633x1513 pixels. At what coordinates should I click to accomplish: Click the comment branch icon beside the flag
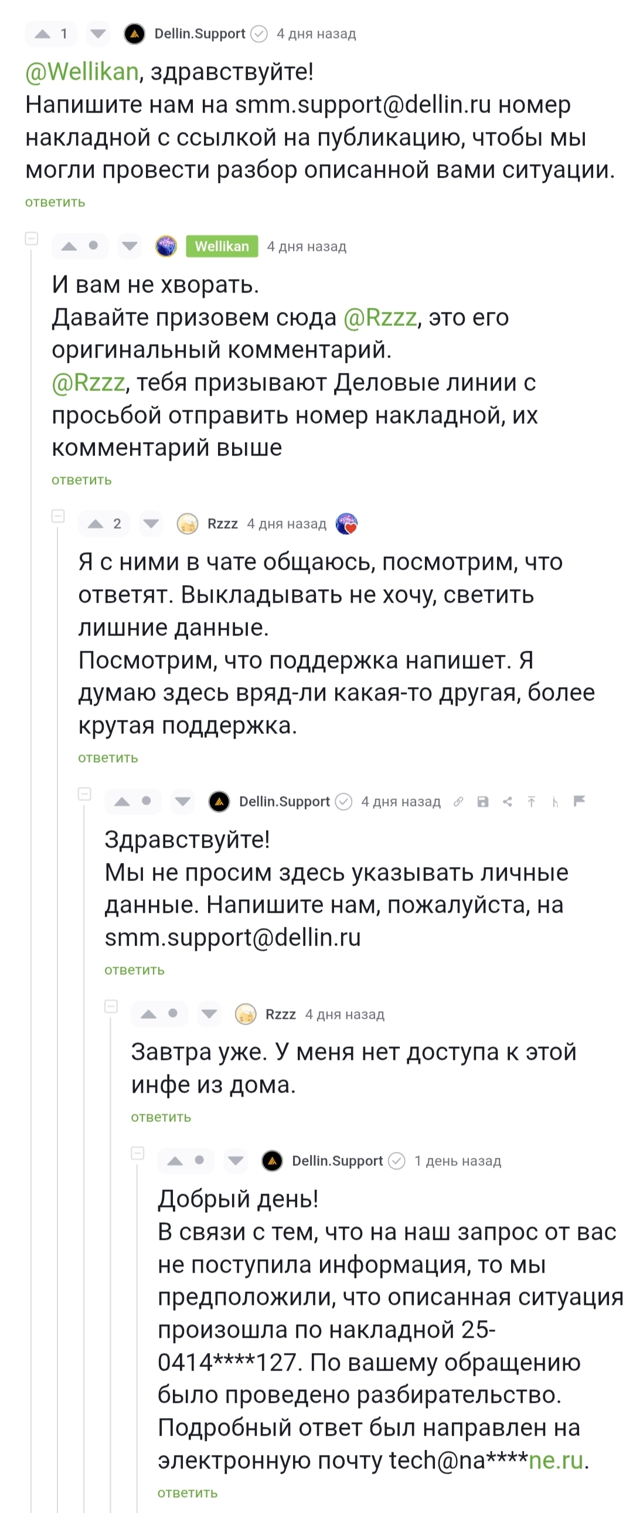coord(555,802)
